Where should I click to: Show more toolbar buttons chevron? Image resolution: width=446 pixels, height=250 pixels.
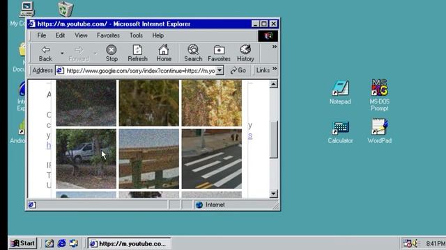[274, 47]
